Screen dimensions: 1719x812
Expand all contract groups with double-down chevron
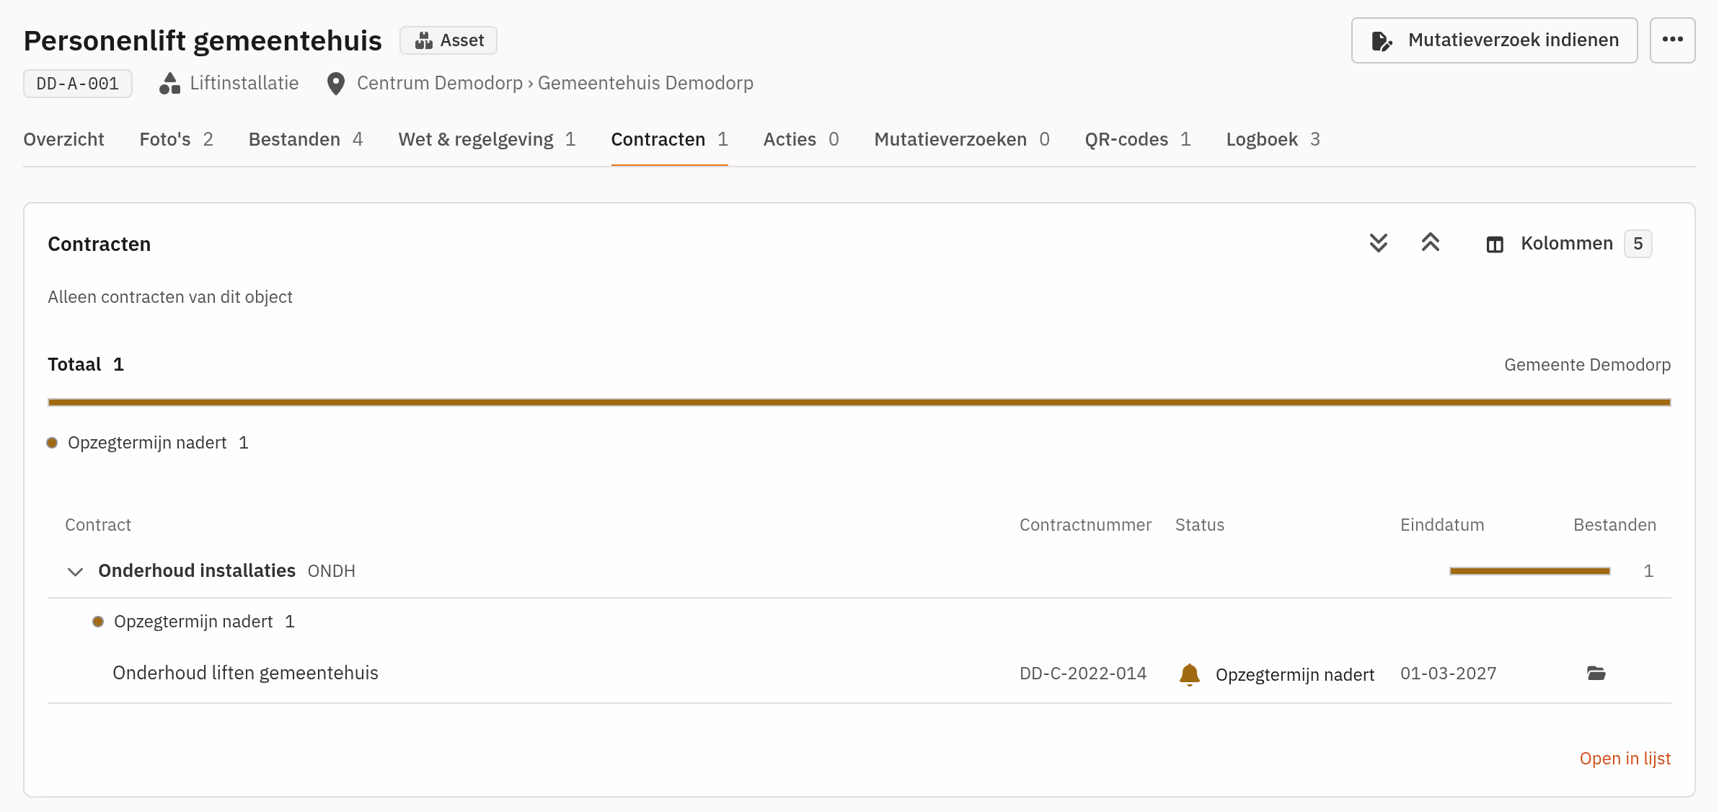point(1378,244)
